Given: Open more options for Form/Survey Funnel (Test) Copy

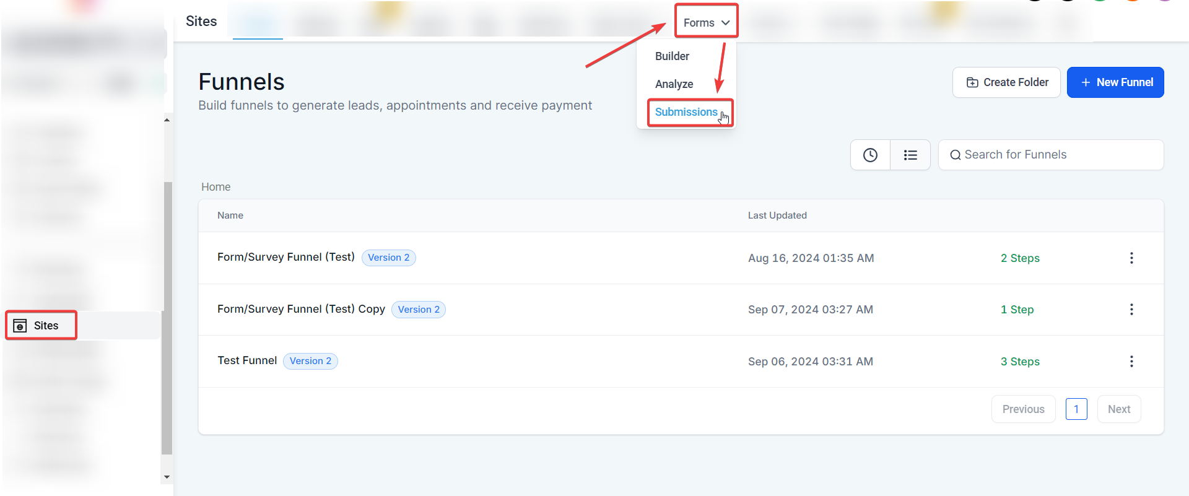Looking at the screenshot, I should pos(1131,310).
